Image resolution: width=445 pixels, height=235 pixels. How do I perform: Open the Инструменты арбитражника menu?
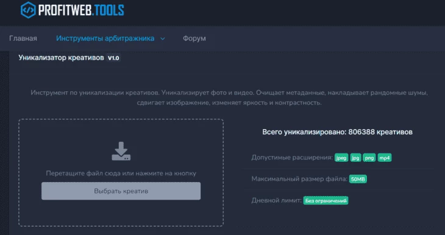(x=105, y=38)
